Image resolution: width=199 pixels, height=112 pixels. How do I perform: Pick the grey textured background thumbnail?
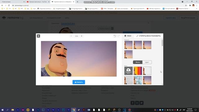(128, 80)
